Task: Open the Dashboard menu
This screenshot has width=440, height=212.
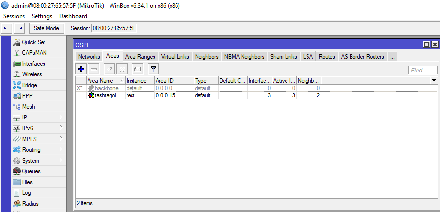Action: 73,16
